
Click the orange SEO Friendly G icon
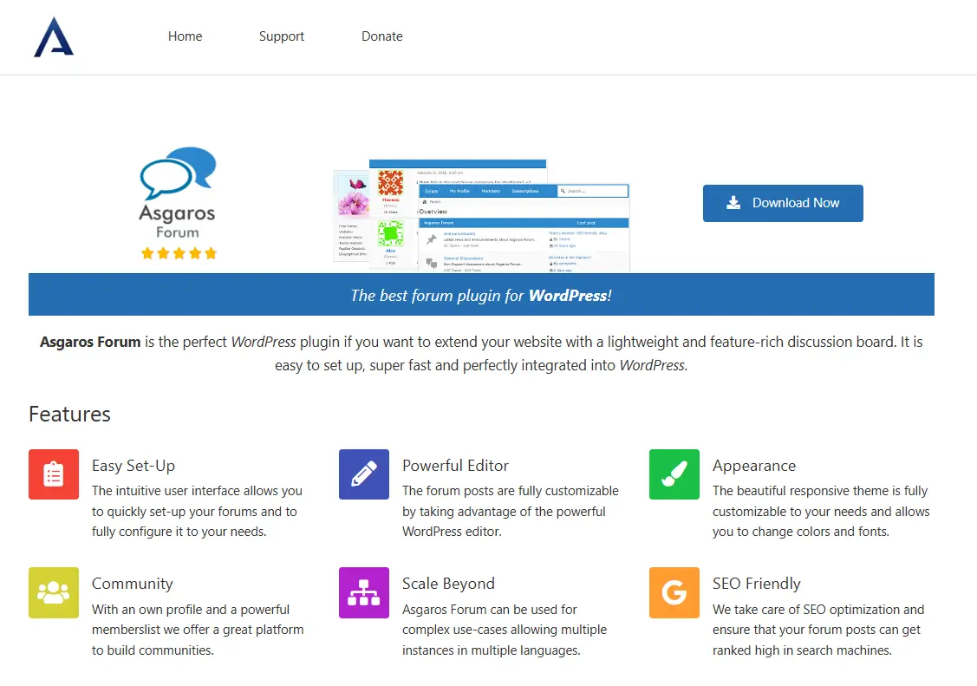[674, 592]
